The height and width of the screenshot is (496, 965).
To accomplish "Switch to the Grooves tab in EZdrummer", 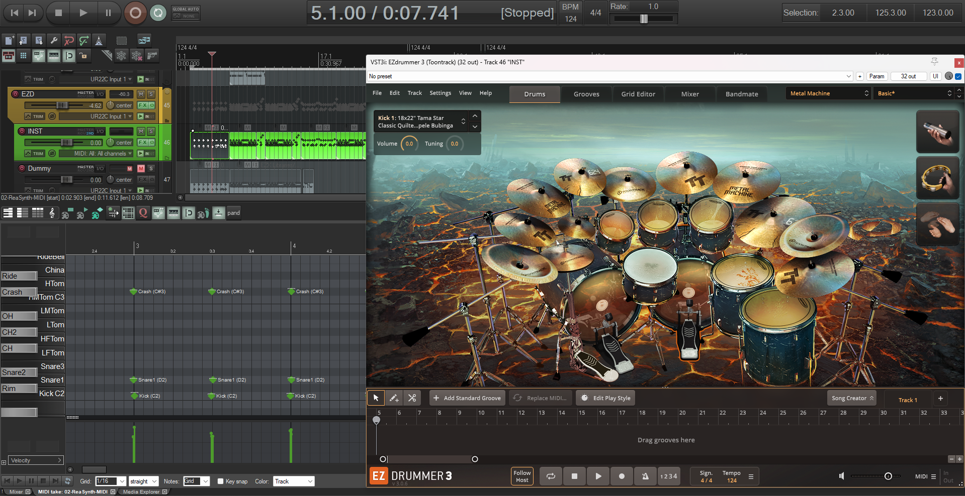I will (586, 94).
